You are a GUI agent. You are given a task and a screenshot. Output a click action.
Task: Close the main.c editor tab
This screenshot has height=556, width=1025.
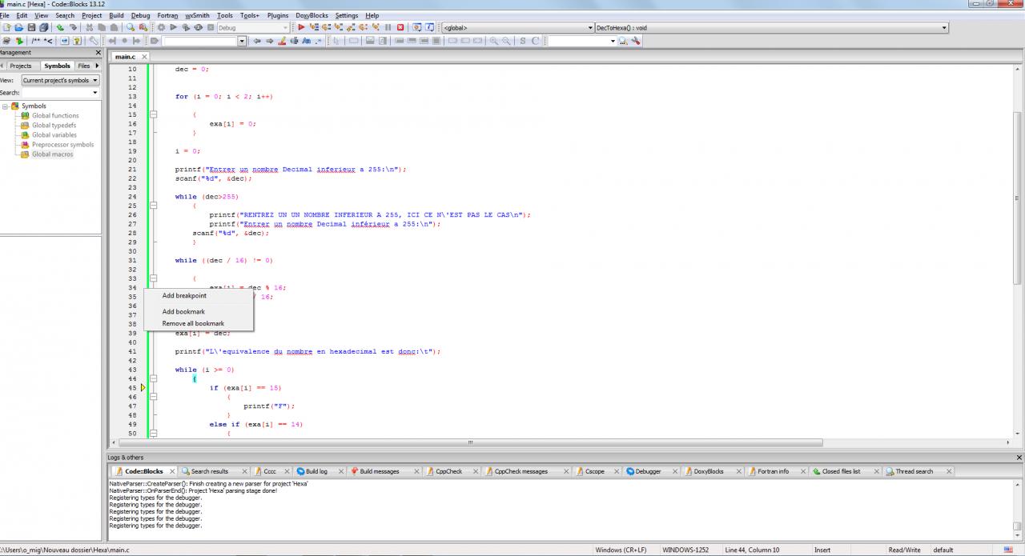[x=144, y=57]
